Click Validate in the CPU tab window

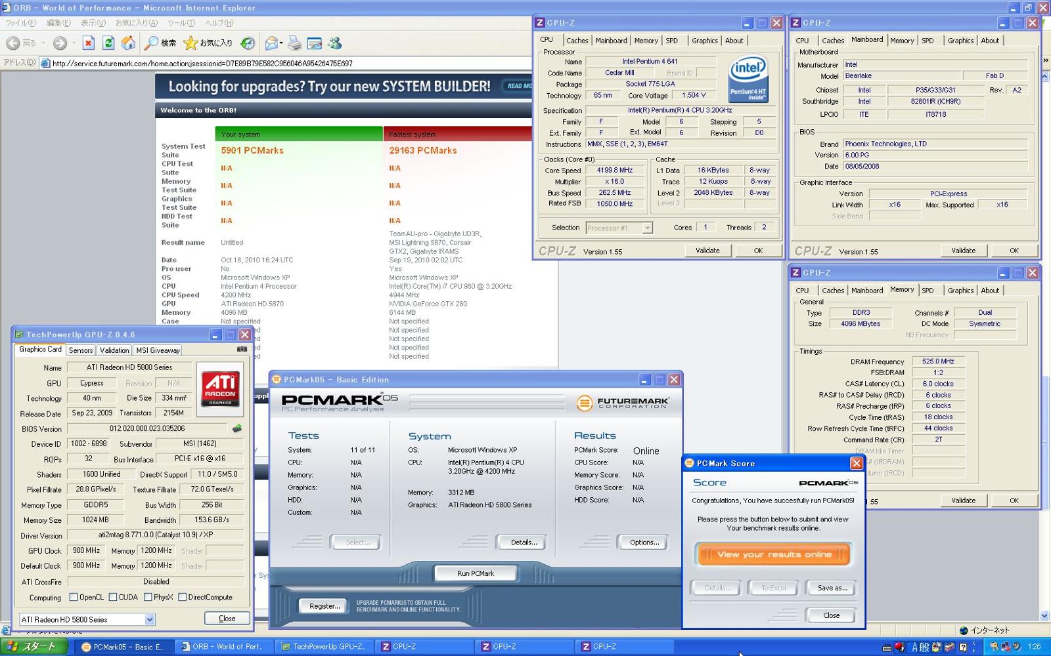tap(707, 251)
